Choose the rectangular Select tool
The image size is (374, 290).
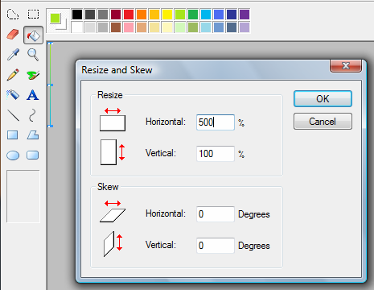[x=33, y=14]
